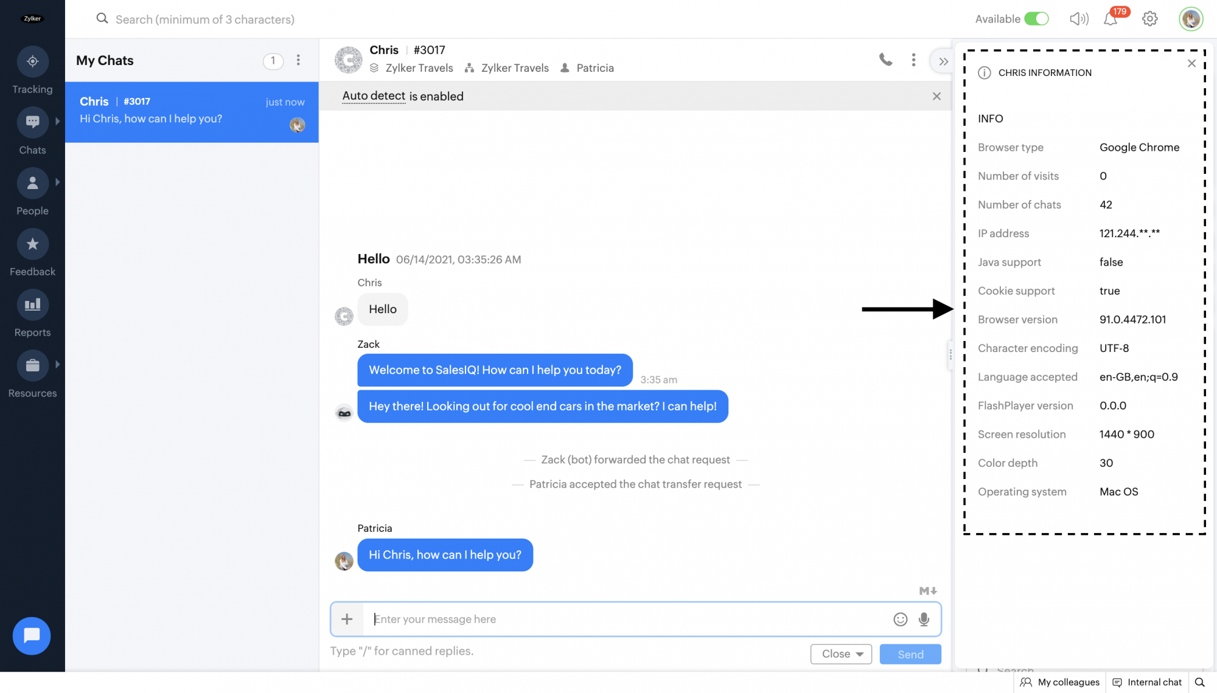
Task: Open the Reports chart icon
Action: tap(32, 305)
